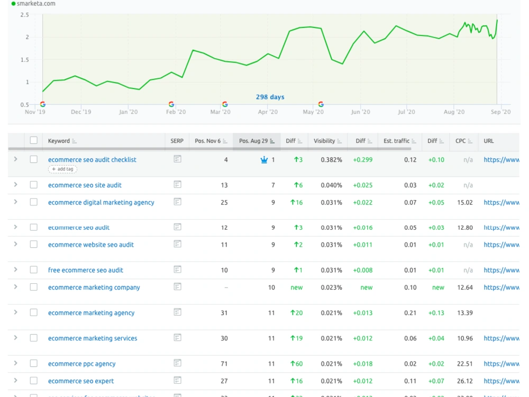This screenshot has width=529, height=397.
Task: Open keyword link ecommerce ppc agency
Action: click(x=81, y=364)
